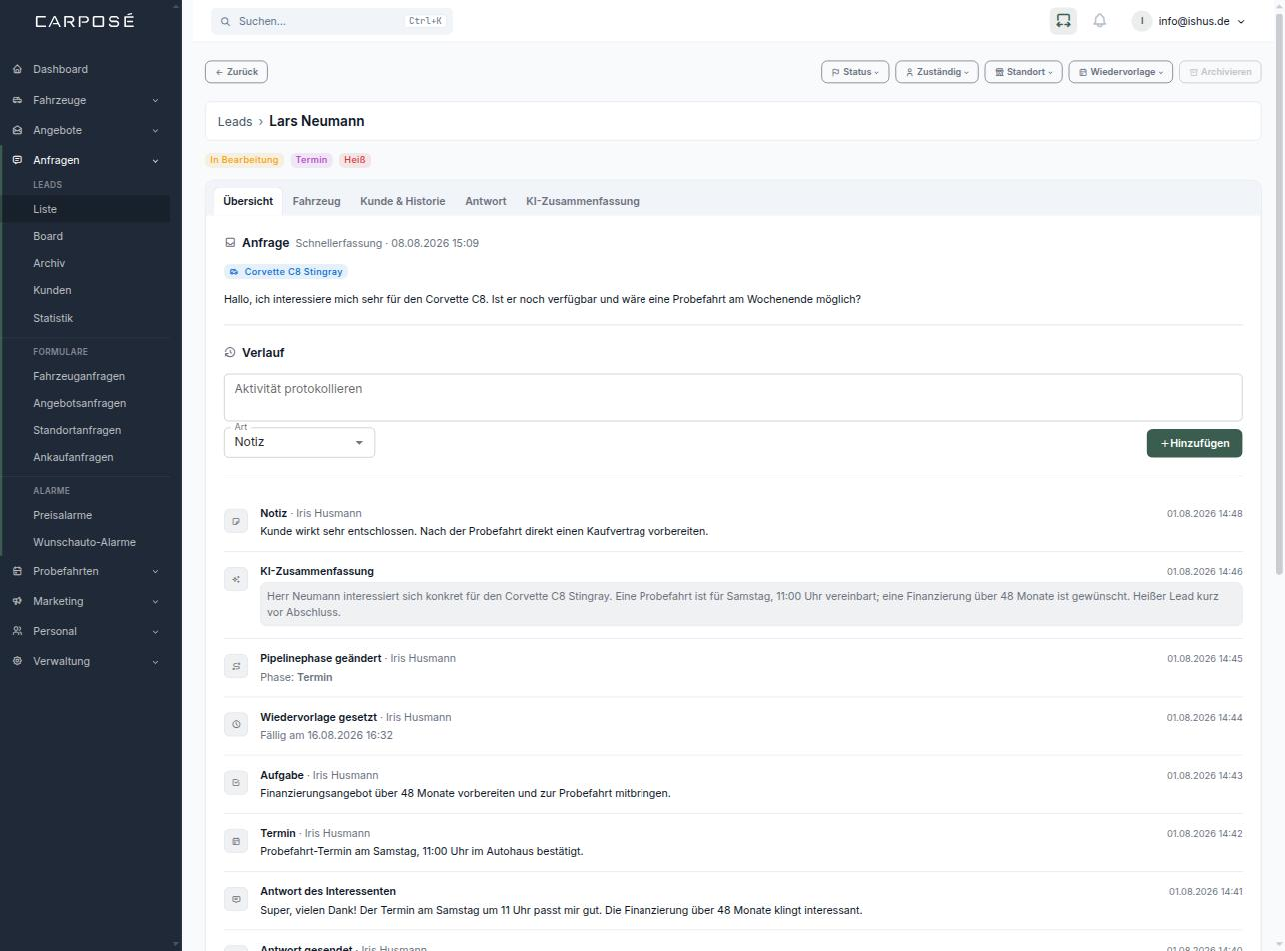Click the Verwaltung gear icon
1285x951 pixels.
click(17, 661)
